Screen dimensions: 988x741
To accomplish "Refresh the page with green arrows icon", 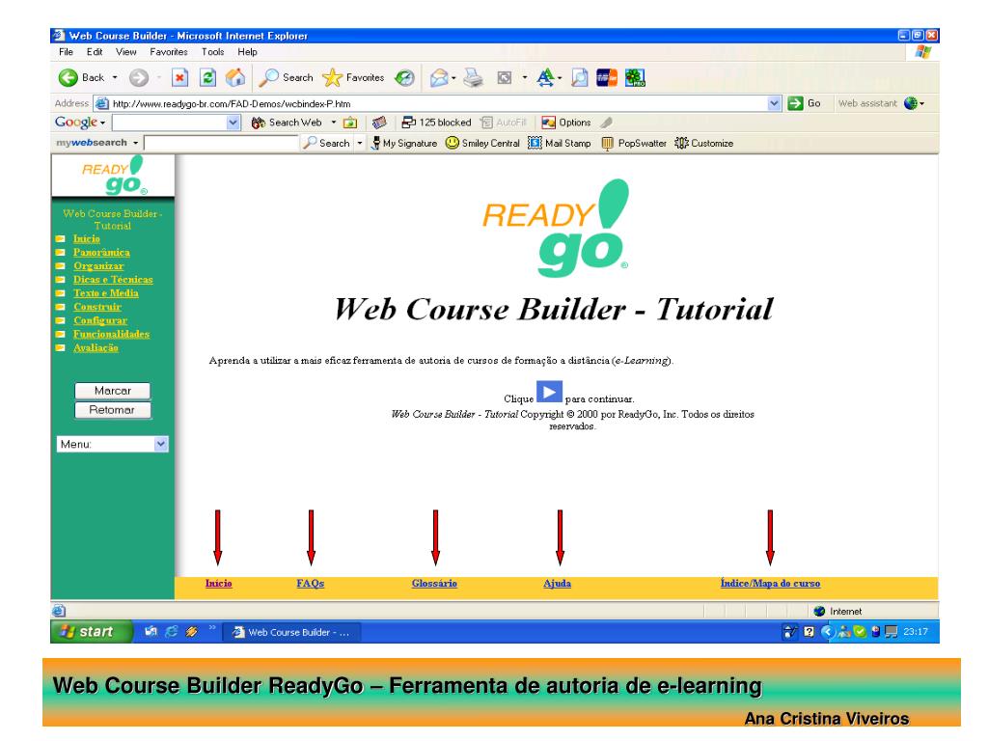I will pyautogui.click(x=207, y=77).
